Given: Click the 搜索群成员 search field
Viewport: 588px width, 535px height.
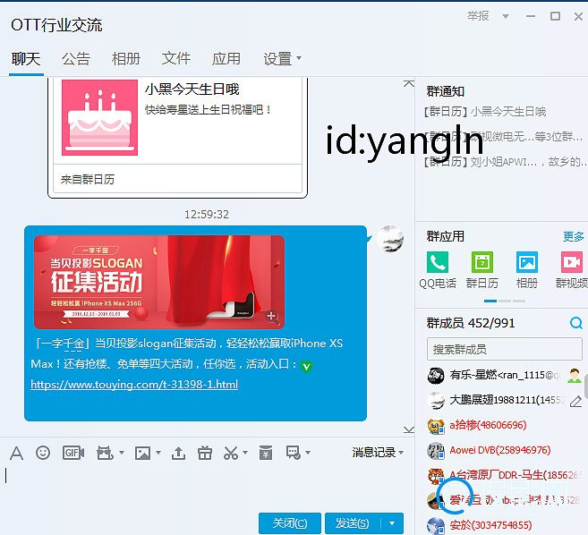Looking at the screenshot, I should (505, 349).
